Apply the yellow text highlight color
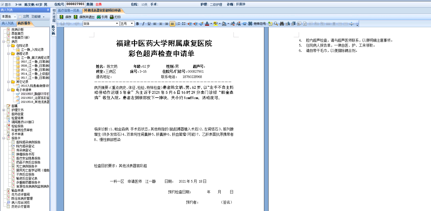Screen dimensions: 431x211 (215, 24)
